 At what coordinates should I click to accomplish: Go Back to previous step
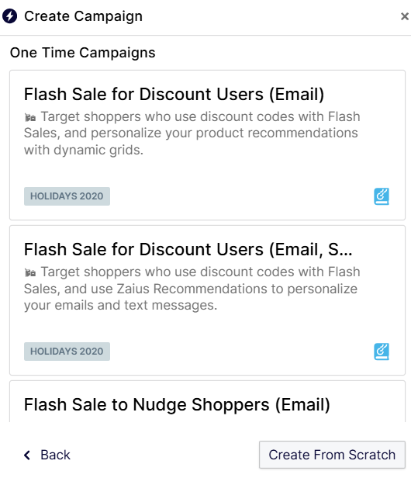[47, 455]
